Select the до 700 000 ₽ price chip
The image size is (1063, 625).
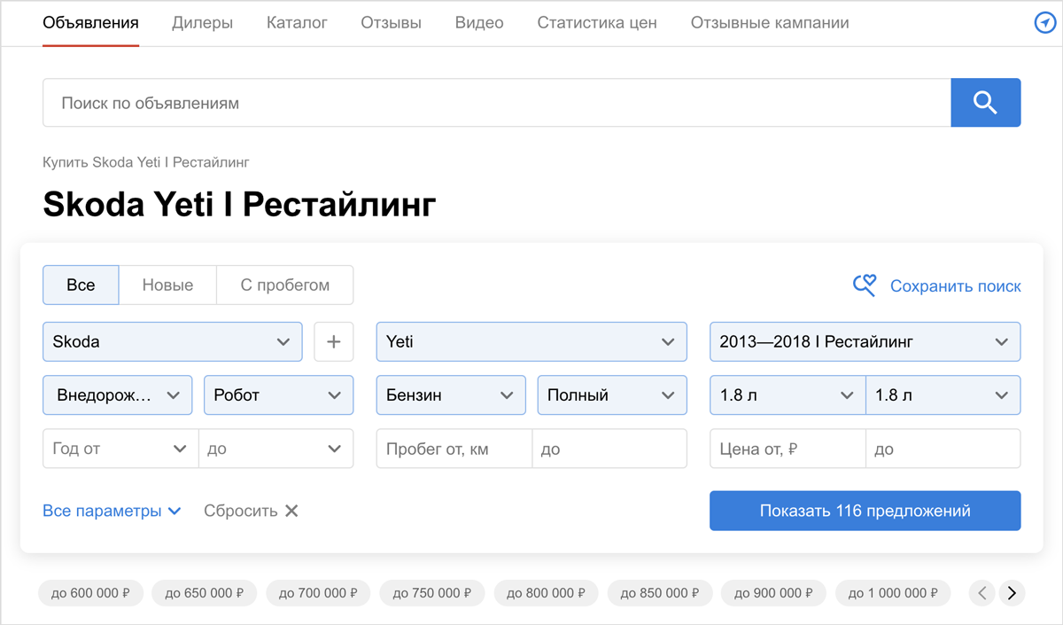(319, 593)
